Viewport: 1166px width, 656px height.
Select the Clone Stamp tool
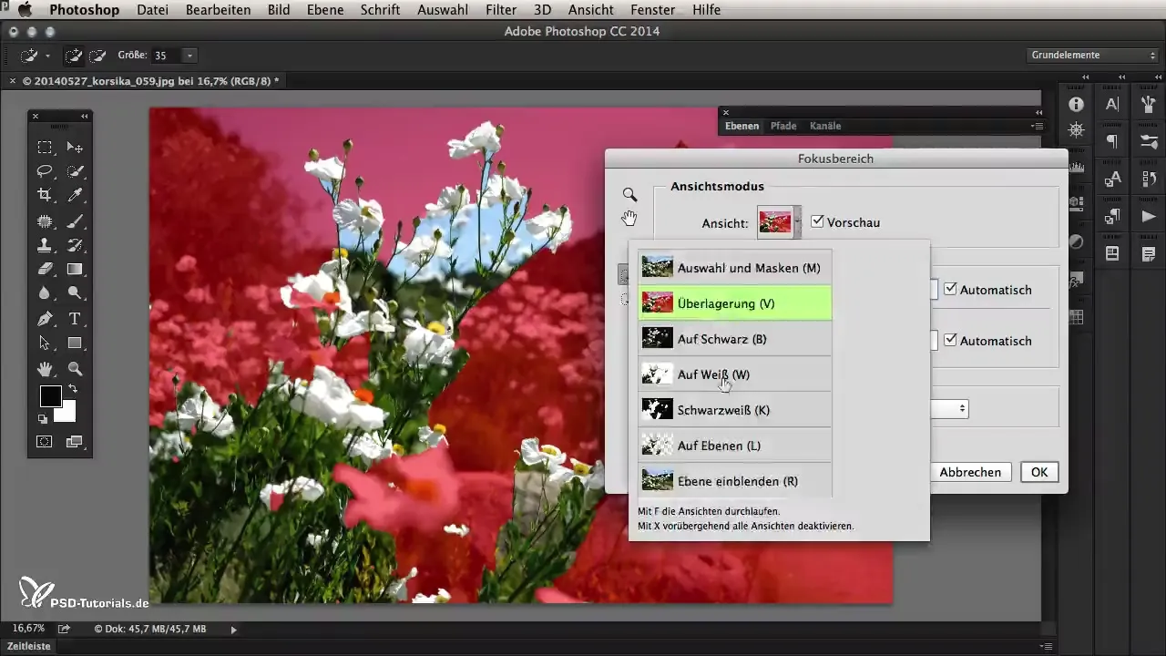pos(44,245)
